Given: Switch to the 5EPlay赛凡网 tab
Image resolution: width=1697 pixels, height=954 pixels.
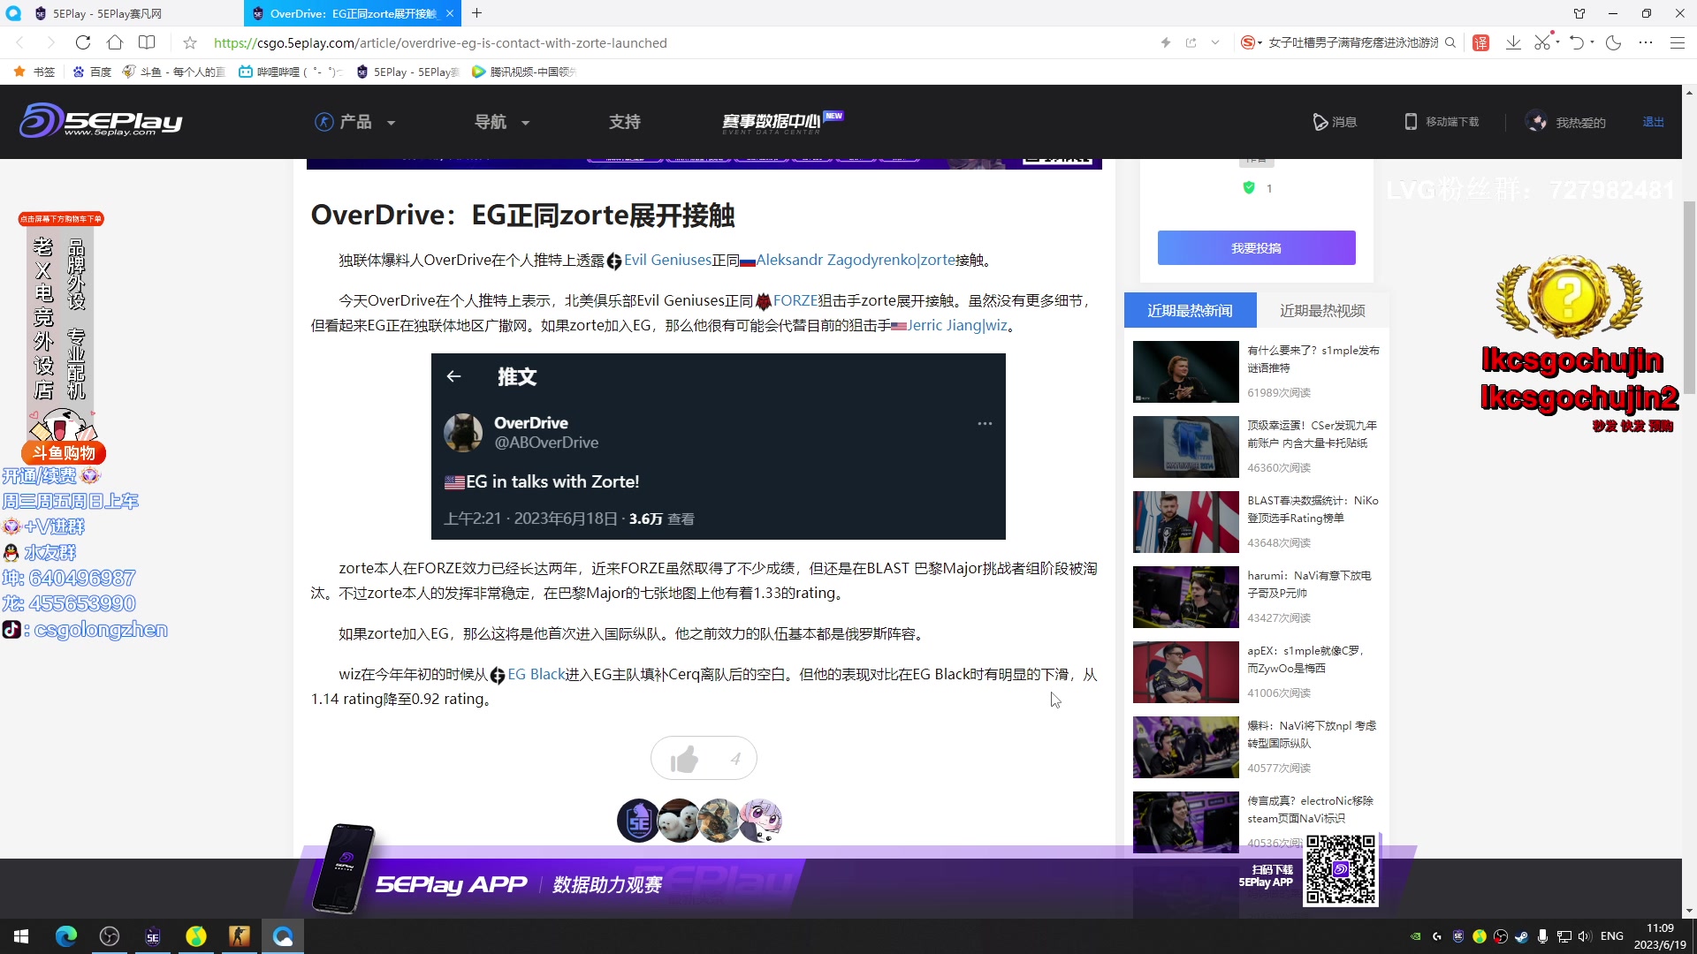Looking at the screenshot, I should [106, 13].
